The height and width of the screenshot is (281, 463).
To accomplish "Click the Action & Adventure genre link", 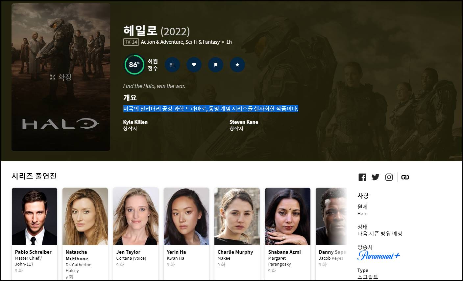I will click(x=162, y=42).
